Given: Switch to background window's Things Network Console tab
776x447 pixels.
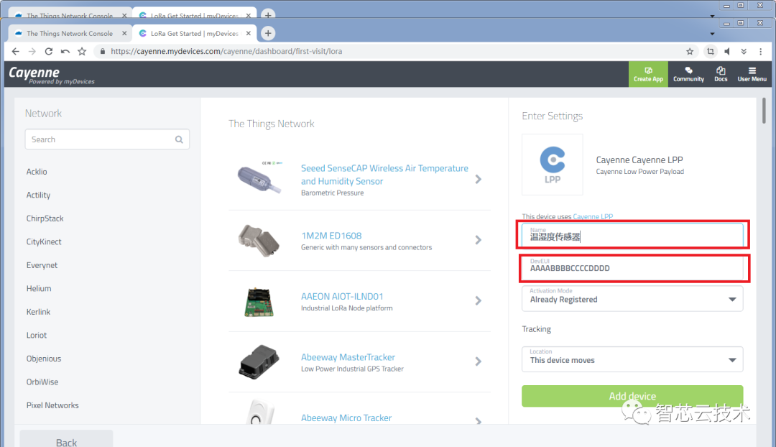Looking at the screenshot, I should click(x=70, y=15).
